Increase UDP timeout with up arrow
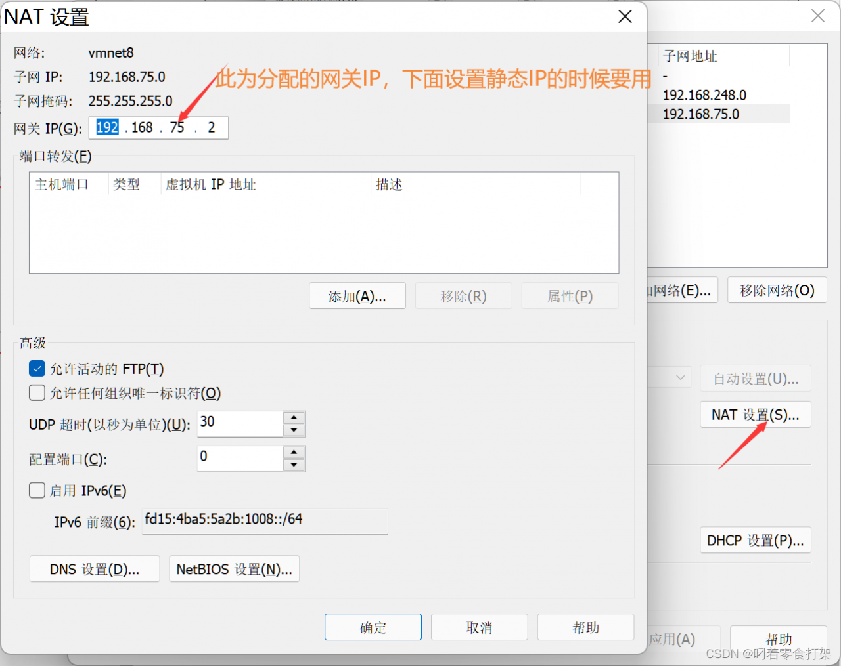The image size is (841, 666). [294, 417]
